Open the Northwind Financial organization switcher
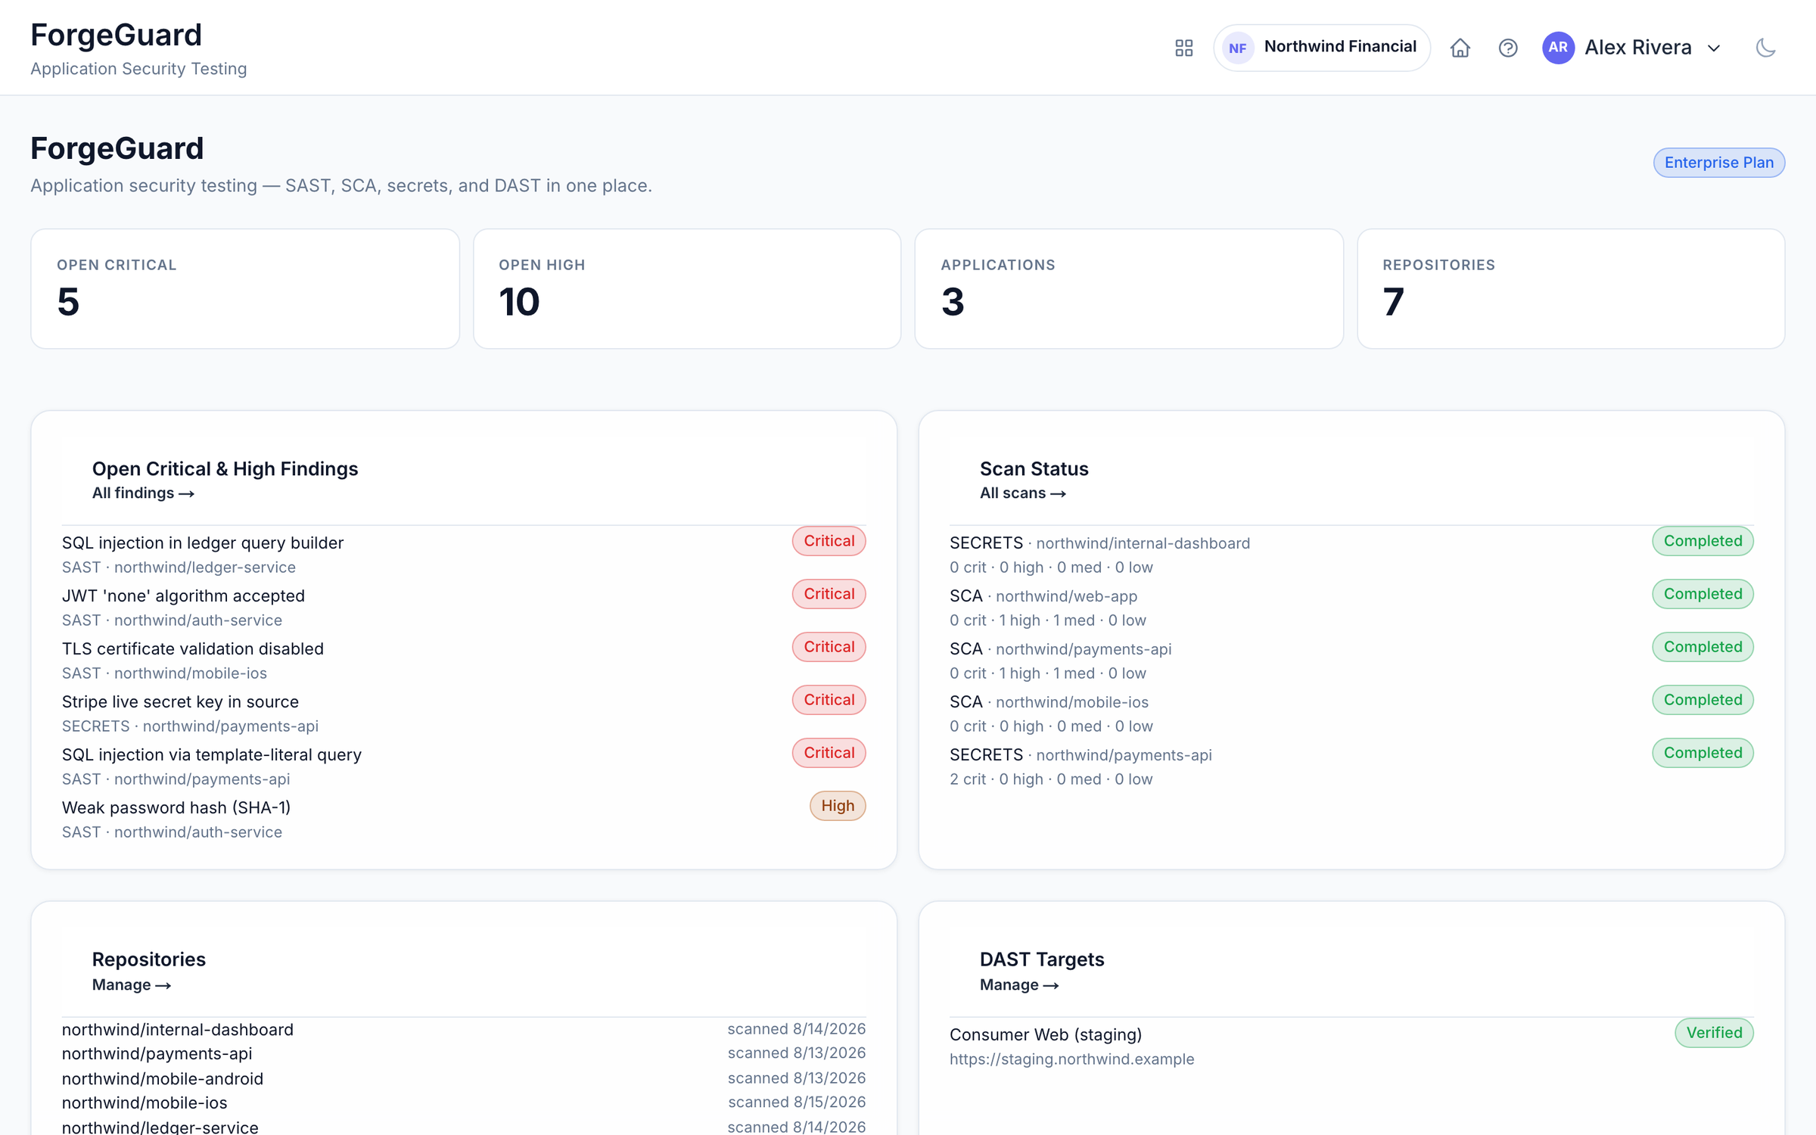Image resolution: width=1816 pixels, height=1135 pixels. click(1321, 48)
